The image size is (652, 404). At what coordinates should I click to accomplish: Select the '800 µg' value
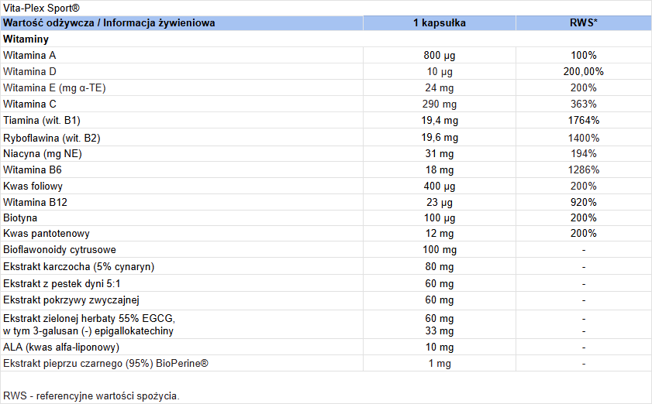[x=440, y=55]
